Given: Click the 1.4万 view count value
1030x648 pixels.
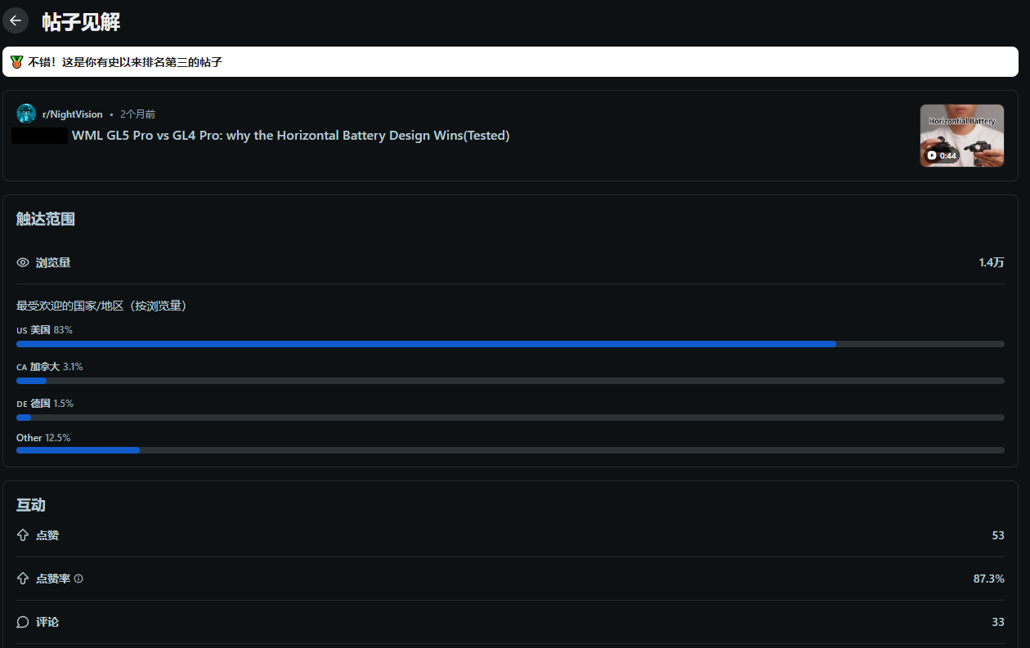Looking at the screenshot, I should (x=992, y=262).
